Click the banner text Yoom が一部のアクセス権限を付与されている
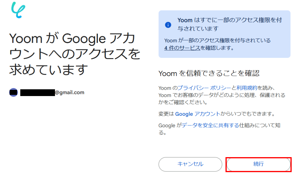Viewport: 299px width, 173px height. pyautogui.click(x=217, y=41)
